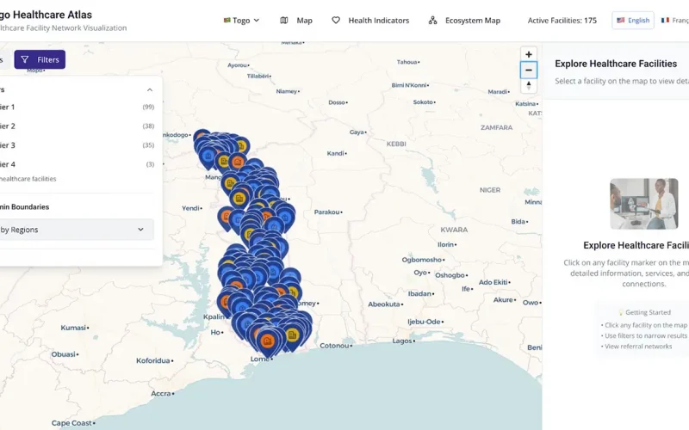Viewport: 689px width, 430px height.
Task: Open the Togo country dropdown
Action: pyautogui.click(x=241, y=21)
